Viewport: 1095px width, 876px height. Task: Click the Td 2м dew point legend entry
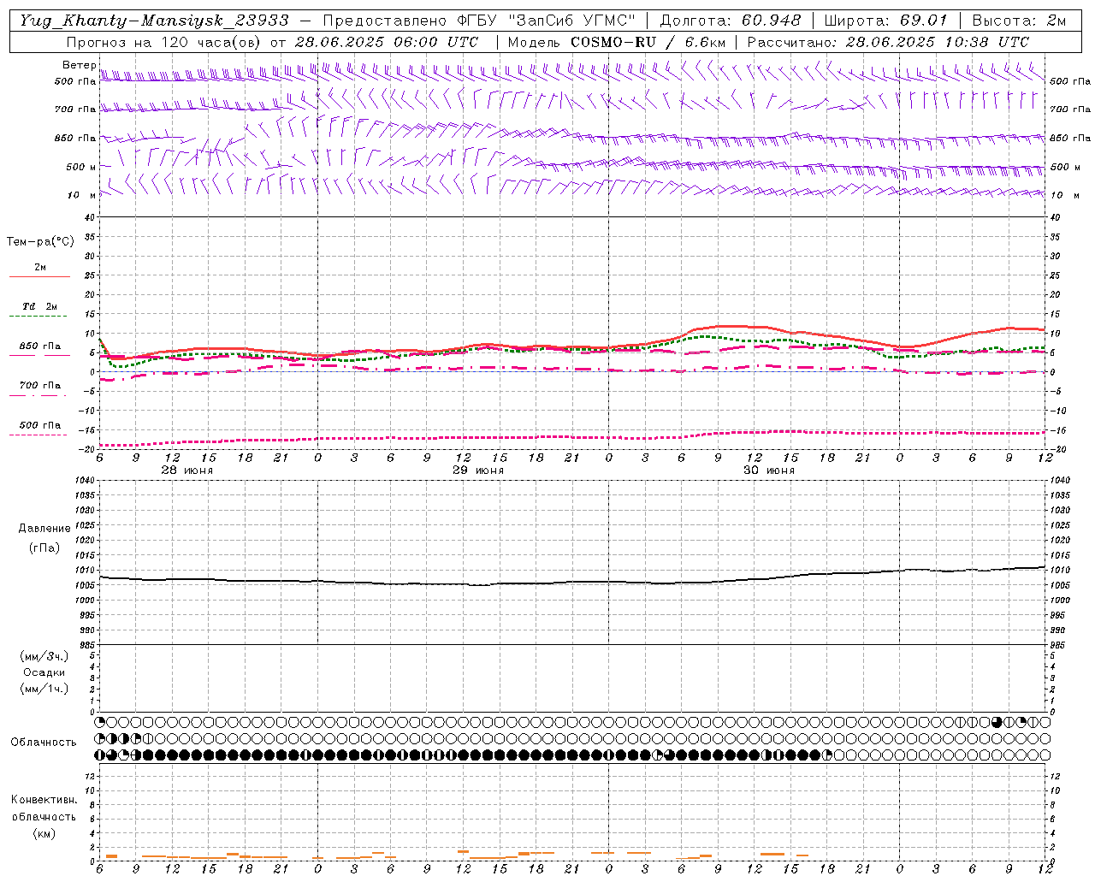[x=40, y=306]
